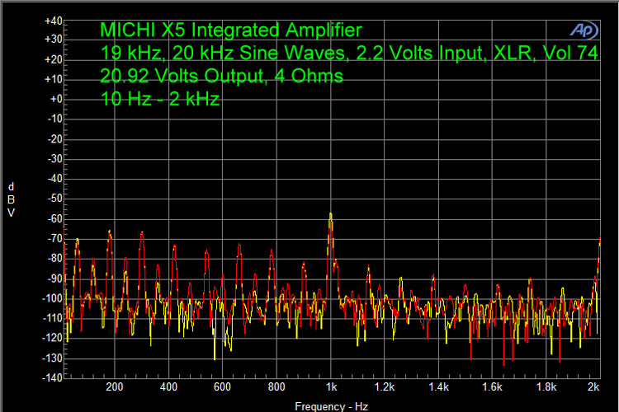Image resolution: width=619 pixels, height=412 pixels.
Task: Select the spectrum peak near 300 Hz
Action: coord(142,234)
